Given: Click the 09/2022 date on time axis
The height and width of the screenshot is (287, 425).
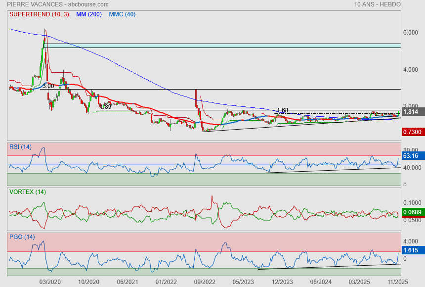Looking at the screenshot, I should tap(204, 282).
